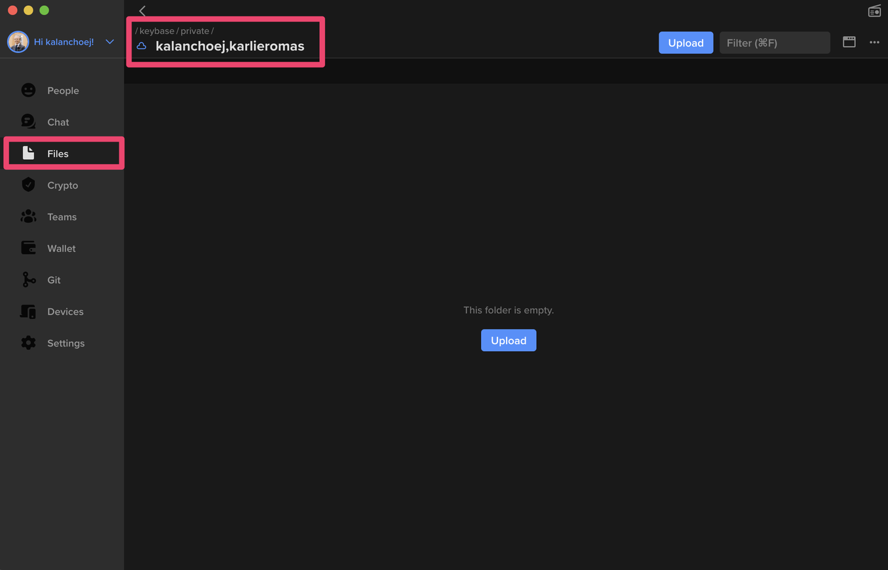The height and width of the screenshot is (570, 888).
Task: Open the Settings gear icon
Action: pos(28,343)
